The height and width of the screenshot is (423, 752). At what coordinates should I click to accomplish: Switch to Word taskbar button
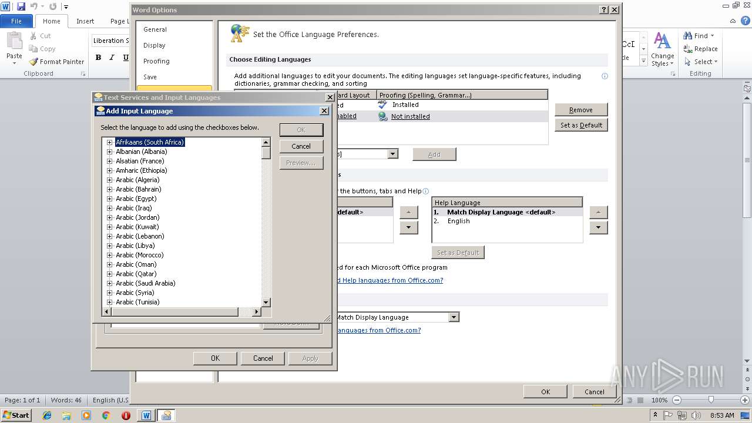(146, 415)
